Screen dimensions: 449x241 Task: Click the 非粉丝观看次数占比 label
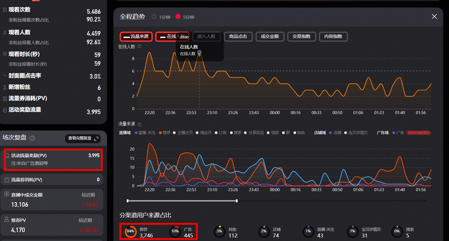(29, 20)
